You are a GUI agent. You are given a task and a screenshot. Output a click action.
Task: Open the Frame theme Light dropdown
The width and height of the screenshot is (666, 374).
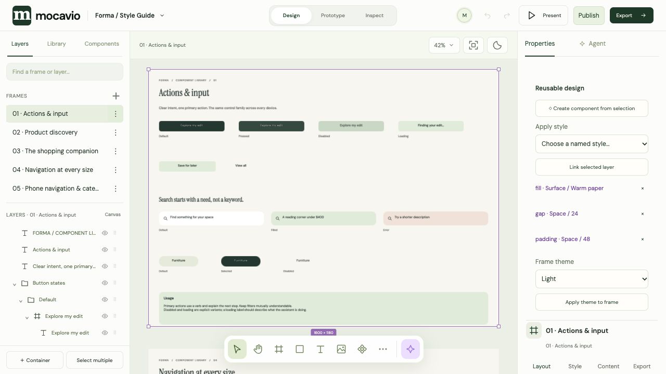tap(592, 279)
